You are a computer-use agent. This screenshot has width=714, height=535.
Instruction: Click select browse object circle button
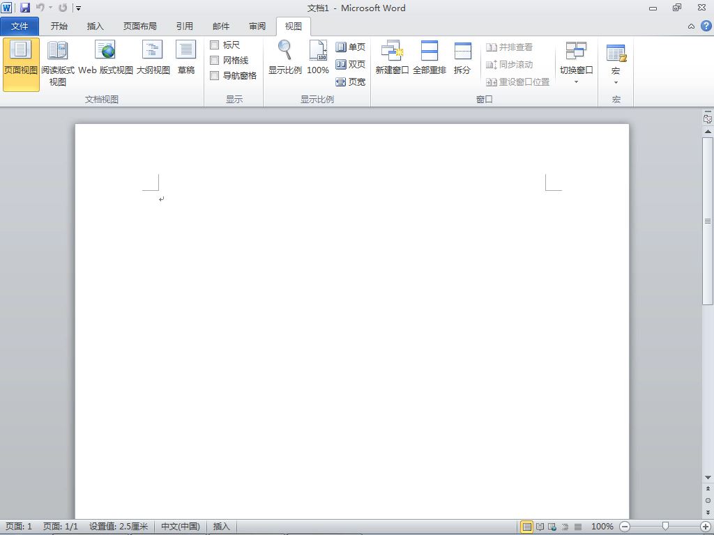[708, 500]
